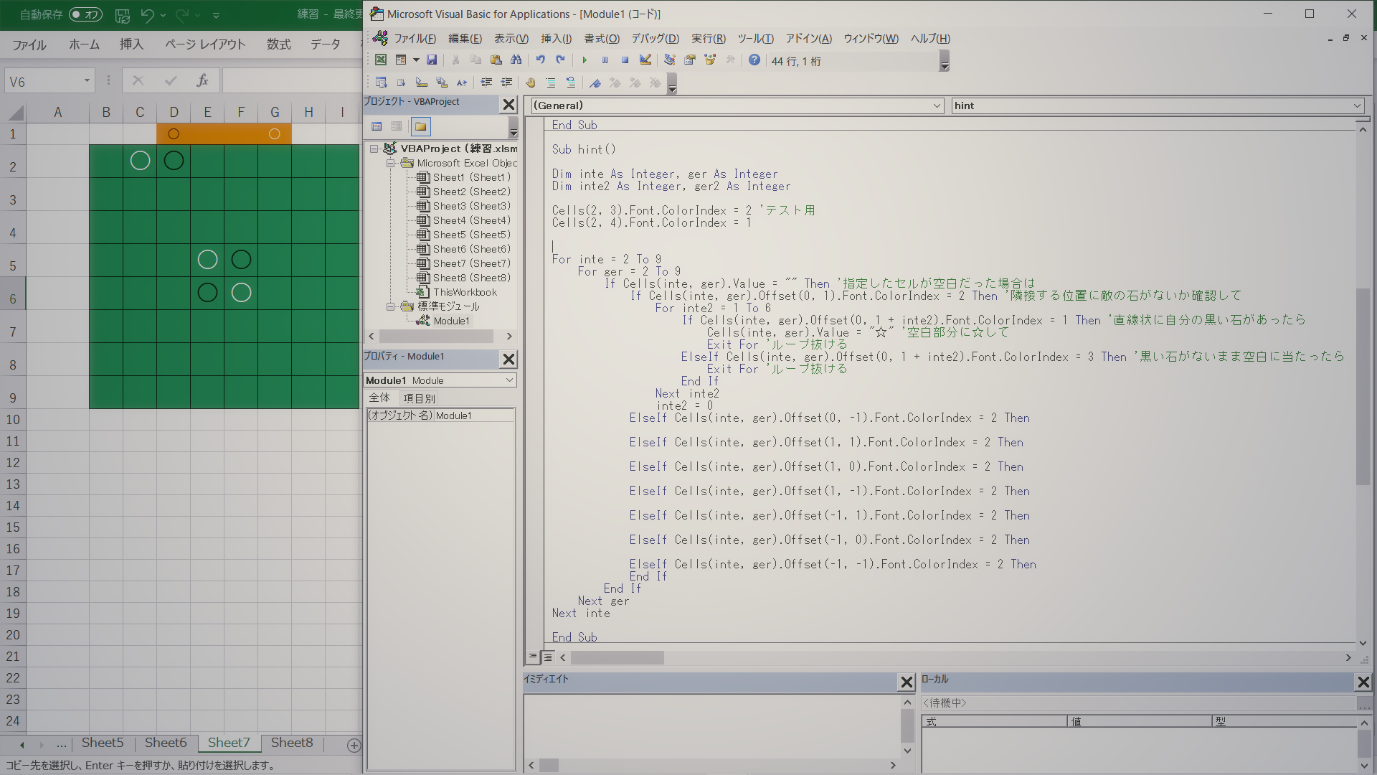Select the 項目別 properties tab

[x=420, y=398]
